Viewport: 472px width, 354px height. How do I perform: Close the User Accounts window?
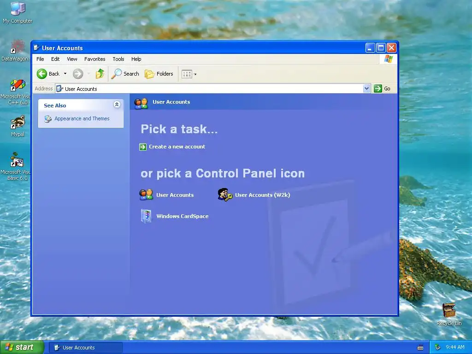pyautogui.click(x=391, y=48)
